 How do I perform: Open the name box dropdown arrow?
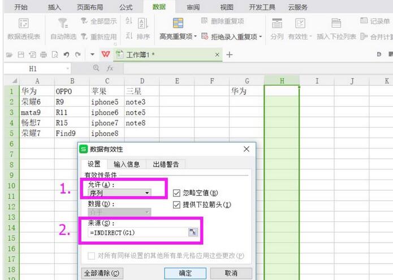[x=67, y=68]
